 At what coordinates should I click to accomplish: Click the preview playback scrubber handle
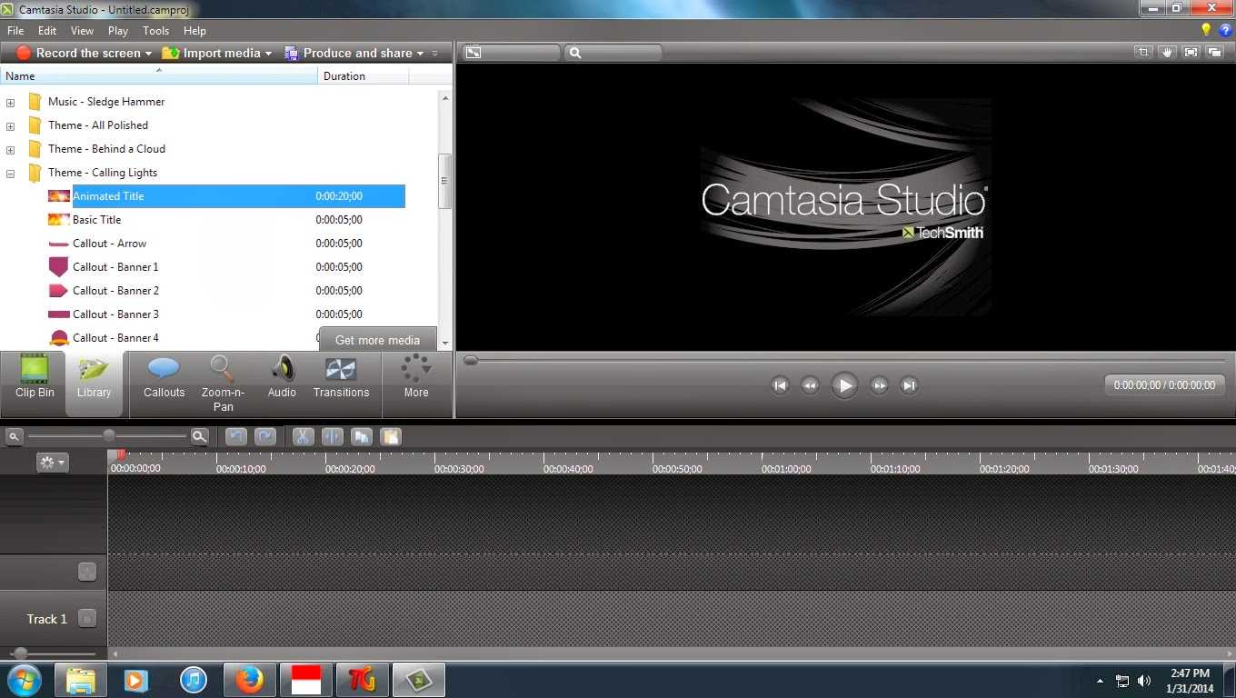(471, 361)
